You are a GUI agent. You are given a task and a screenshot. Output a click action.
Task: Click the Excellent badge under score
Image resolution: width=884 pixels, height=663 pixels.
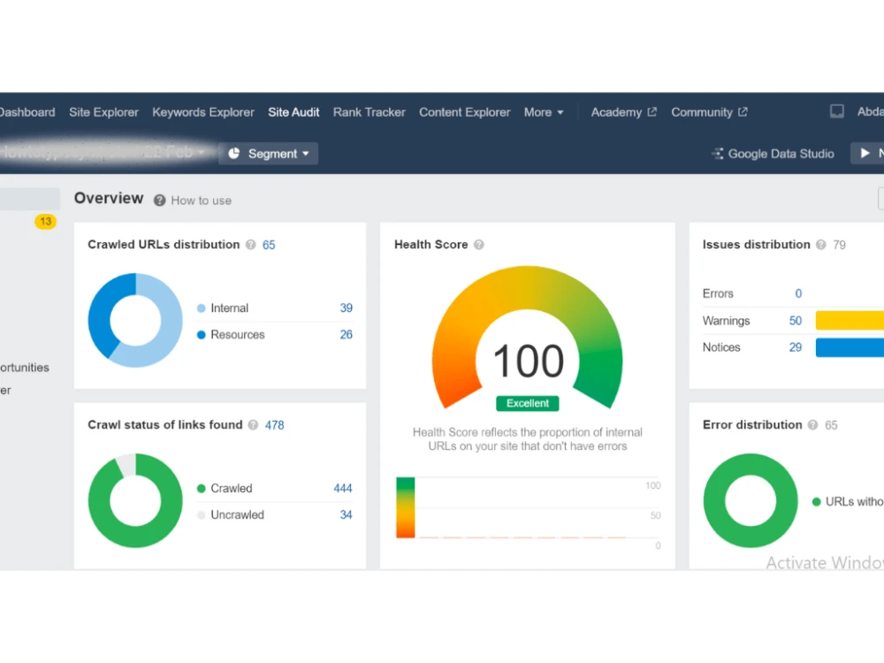coord(527,403)
